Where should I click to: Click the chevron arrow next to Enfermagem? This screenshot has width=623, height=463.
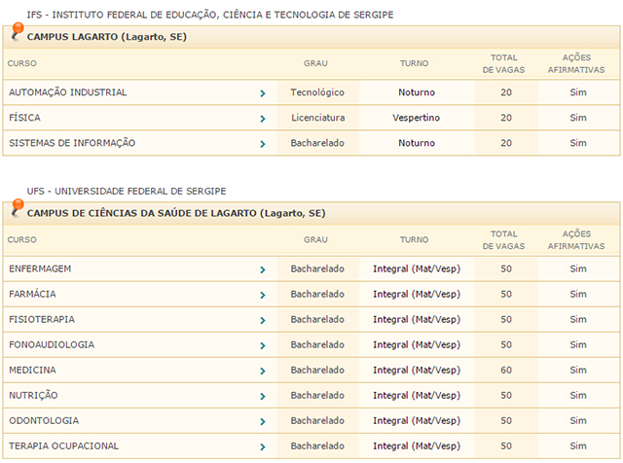[x=263, y=270]
